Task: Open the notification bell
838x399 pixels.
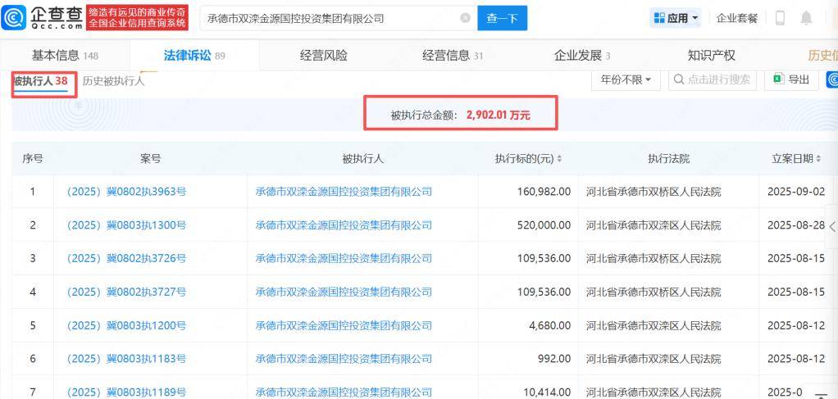Action: pos(806,18)
